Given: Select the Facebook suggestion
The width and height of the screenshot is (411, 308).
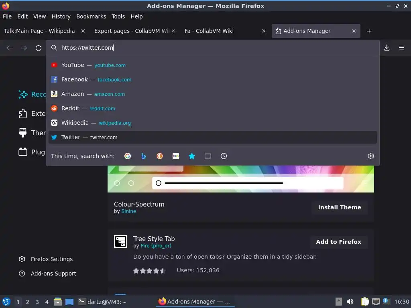Looking at the screenshot, I should (213, 80).
